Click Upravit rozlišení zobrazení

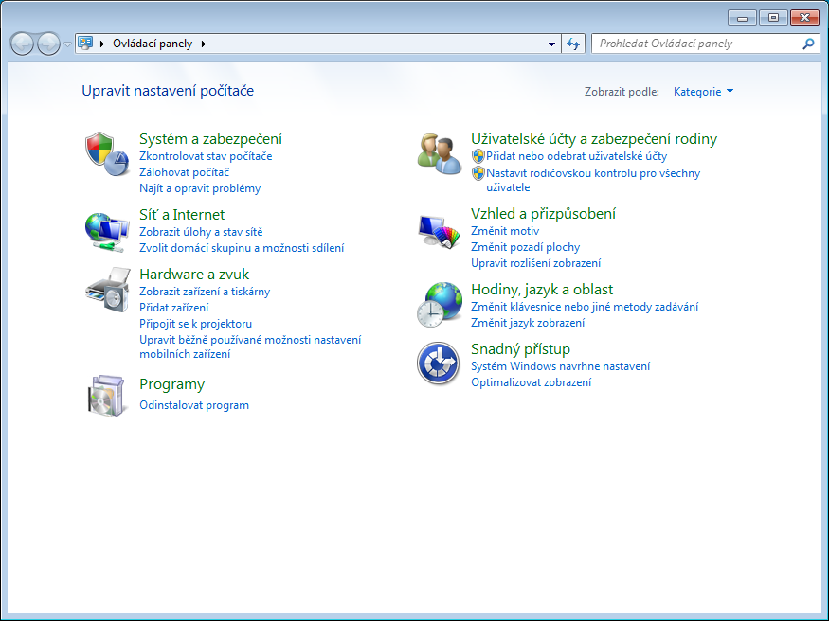535,263
